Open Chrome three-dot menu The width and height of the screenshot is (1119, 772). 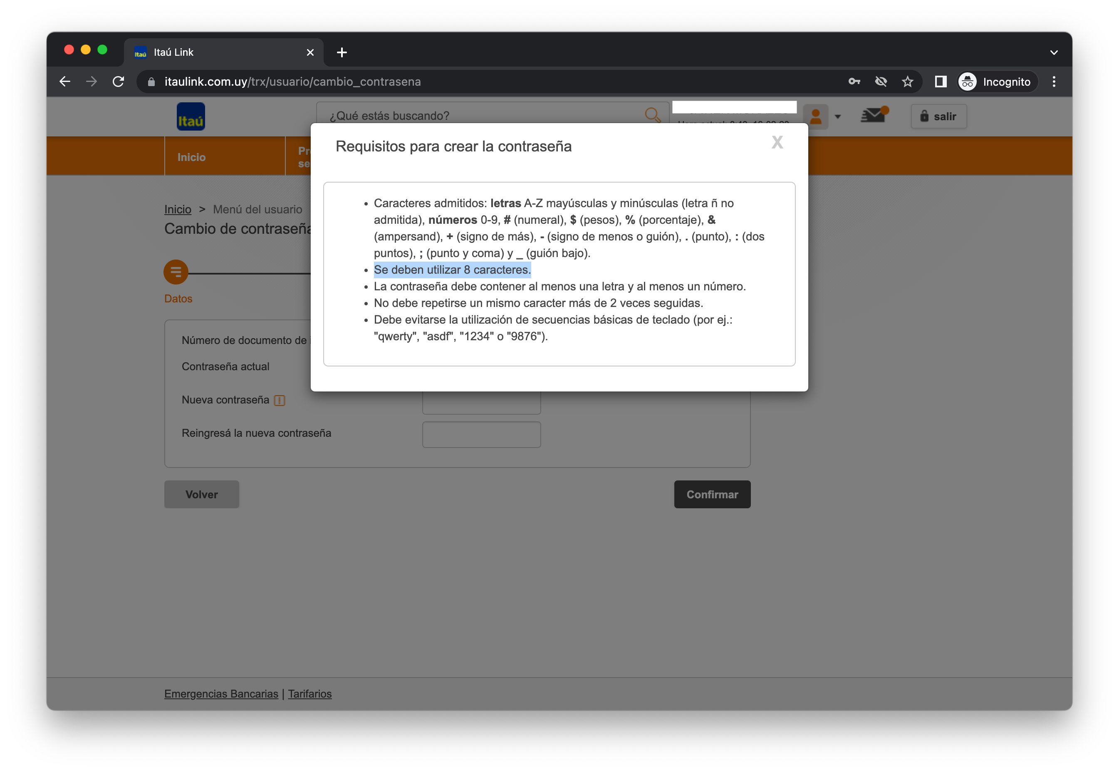pyautogui.click(x=1054, y=82)
